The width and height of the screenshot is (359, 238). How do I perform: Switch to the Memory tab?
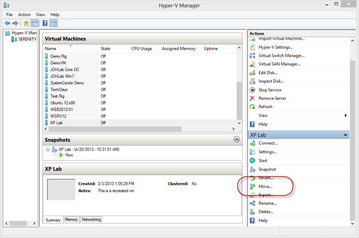71,220
